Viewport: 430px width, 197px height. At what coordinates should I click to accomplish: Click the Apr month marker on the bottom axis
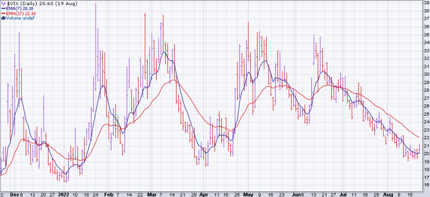204,194
